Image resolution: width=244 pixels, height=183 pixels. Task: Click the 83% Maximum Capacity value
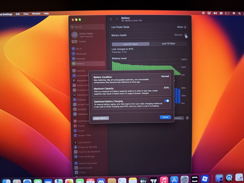point(166,88)
